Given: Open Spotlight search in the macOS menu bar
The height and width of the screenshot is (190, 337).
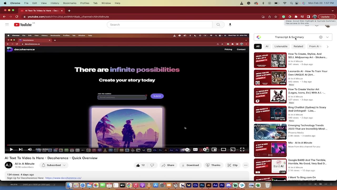Looking at the screenshot, I should tap(291, 3).
